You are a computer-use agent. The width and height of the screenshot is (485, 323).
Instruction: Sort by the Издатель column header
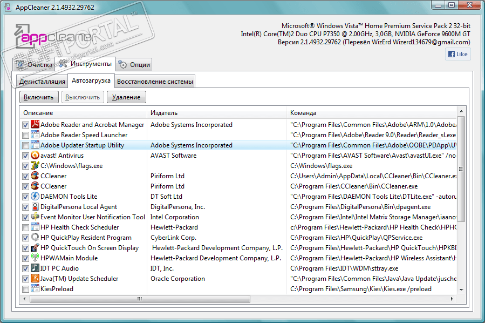click(217, 113)
